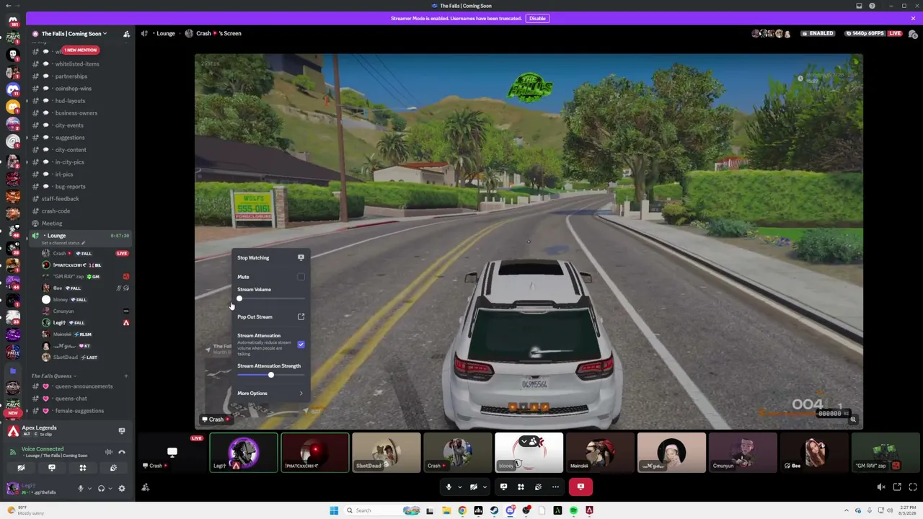Uncheck the Stream Attenuation checkbox

tap(301, 345)
